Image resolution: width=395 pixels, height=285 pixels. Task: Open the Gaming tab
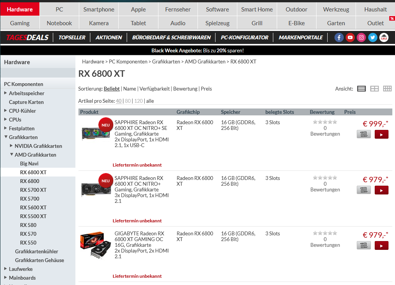tap(20, 23)
